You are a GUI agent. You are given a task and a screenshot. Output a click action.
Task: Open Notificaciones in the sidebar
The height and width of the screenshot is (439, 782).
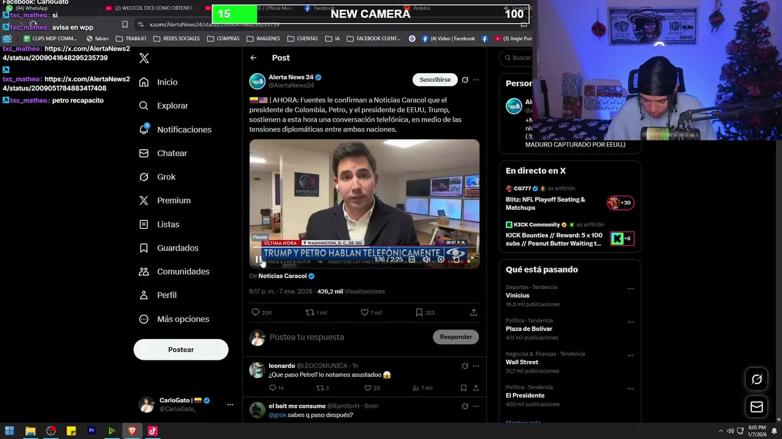(x=175, y=129)
